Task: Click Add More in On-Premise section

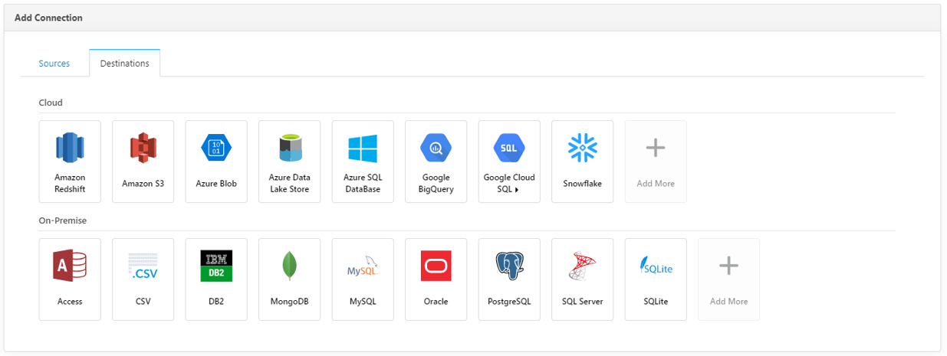Action: (x=728, y=279)
